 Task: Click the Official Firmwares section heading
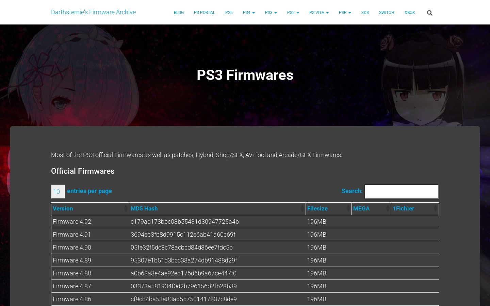pos(83,171)
